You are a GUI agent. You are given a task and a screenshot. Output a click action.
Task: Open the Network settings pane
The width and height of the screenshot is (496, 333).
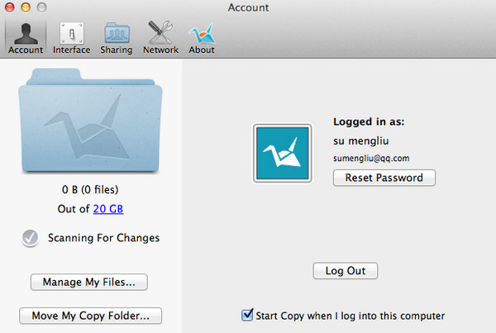[x=160, y=38]
